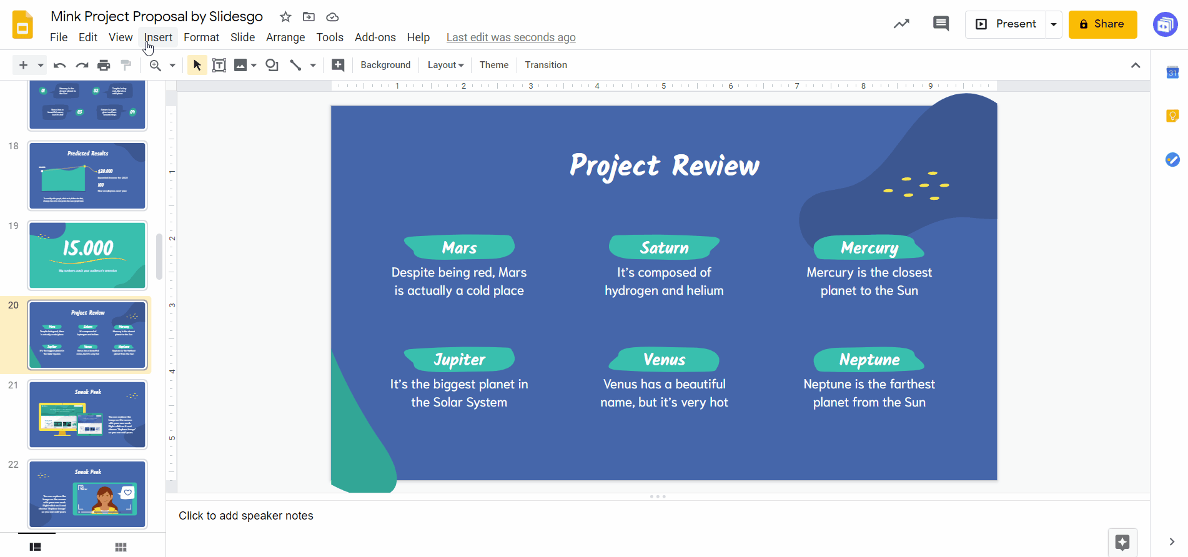This screenshot has height=557, width=1188.
Task: Insert an image with the image tool
Action: 240,65
